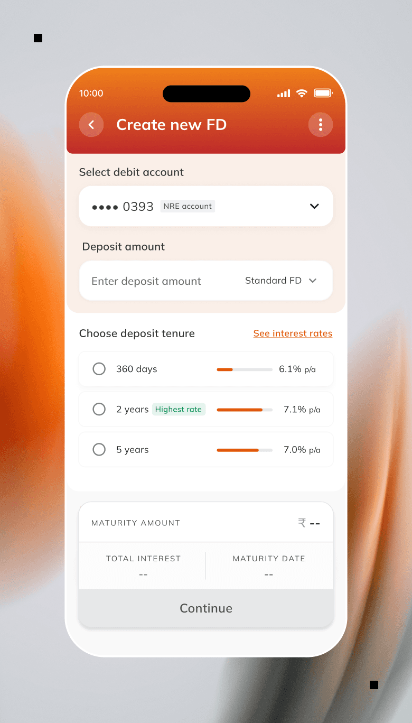This screenshot has height=723, width=412.
Task: Tap the Continue button
Action: (206, 608)
